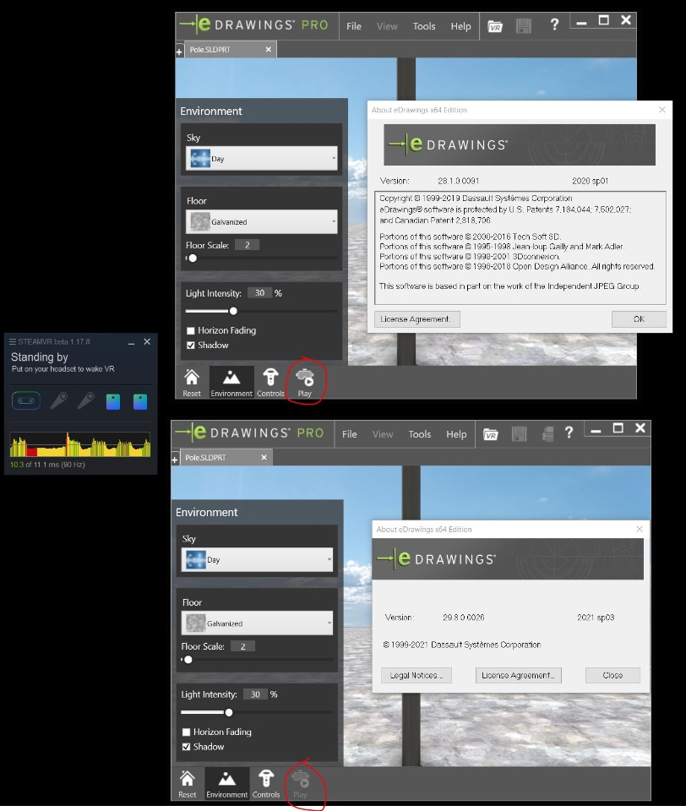The width and height of the screenshot is (686, 811).
Task: Close About dialog X in 2020 sp01 window
Action: tap(662, 110)
